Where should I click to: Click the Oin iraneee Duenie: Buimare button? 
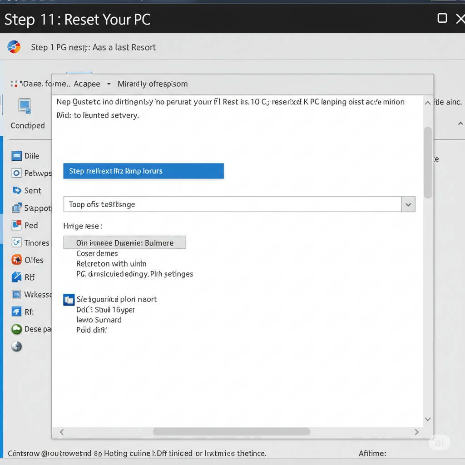click(124, 242)
